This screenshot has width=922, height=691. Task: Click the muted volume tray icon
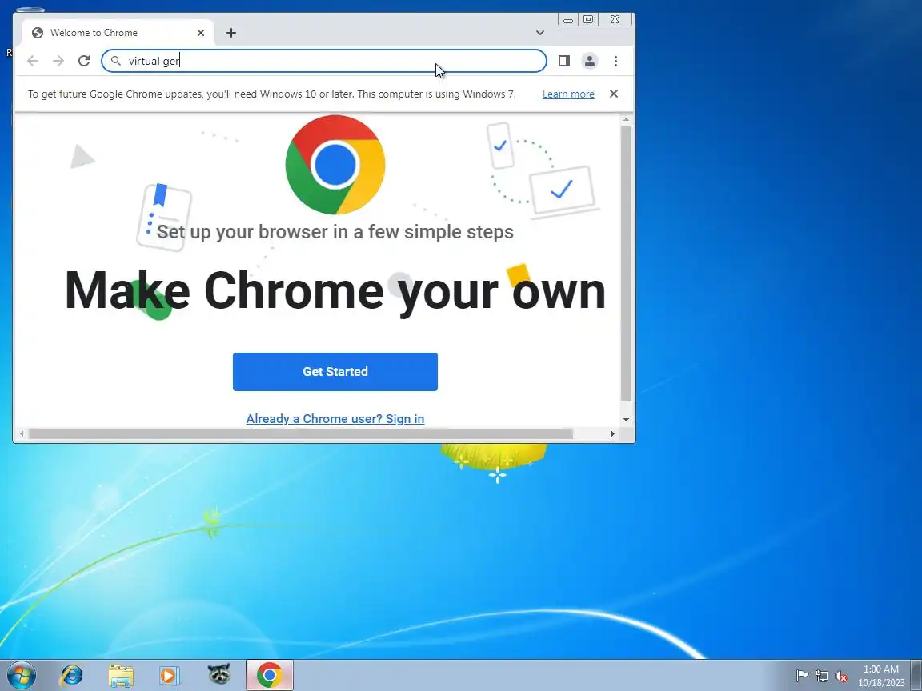(x=841, y=676)
